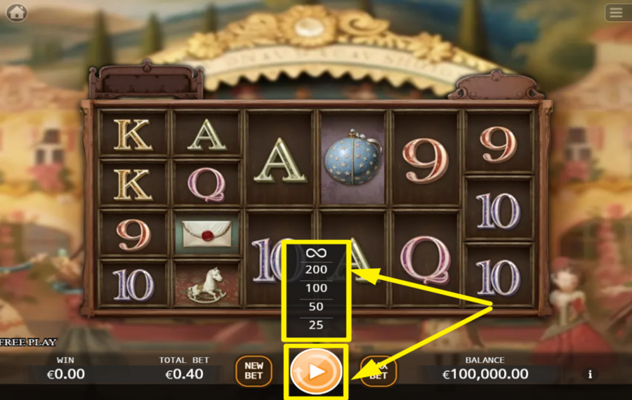632x400 pixels.
Task: Click the rocking horse symbol
Action: click(x=207, y=284)
